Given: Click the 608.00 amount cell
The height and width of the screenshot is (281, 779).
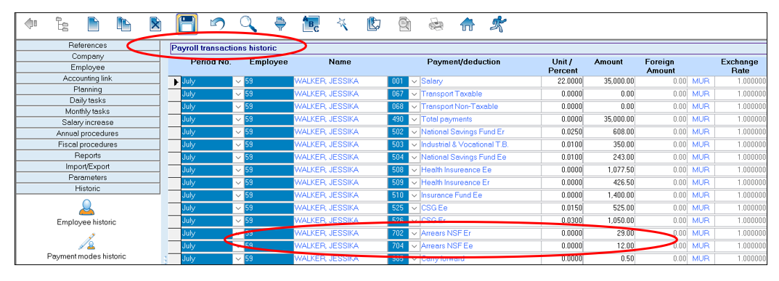Looking at the screenshot, I should tap(610, 132).
